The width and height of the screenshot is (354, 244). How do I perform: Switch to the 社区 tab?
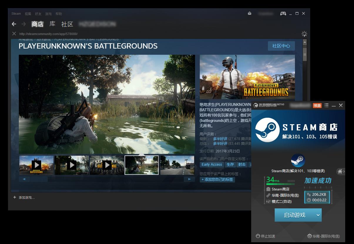[x=67, y=24]
